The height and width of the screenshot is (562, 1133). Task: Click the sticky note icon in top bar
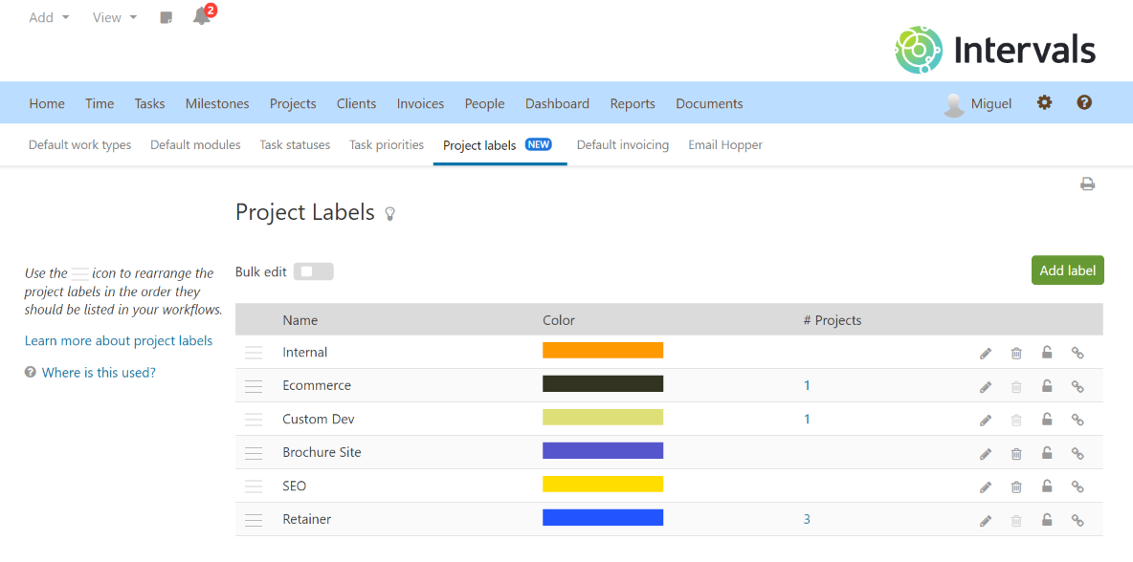[x=167, y=18]
